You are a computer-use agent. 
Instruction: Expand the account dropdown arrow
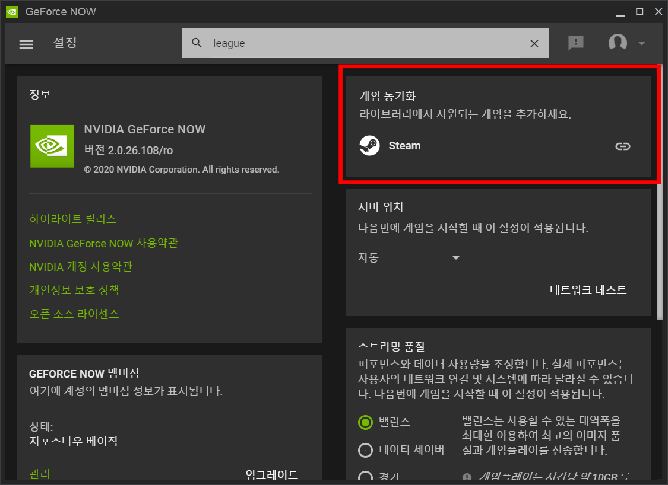tap(642, 43)
